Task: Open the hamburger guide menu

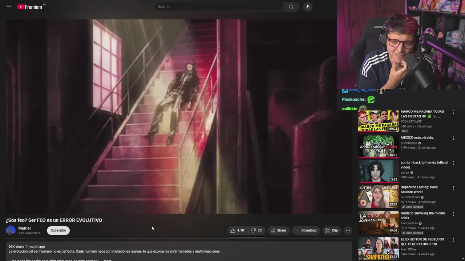Action: pos(9,7)
